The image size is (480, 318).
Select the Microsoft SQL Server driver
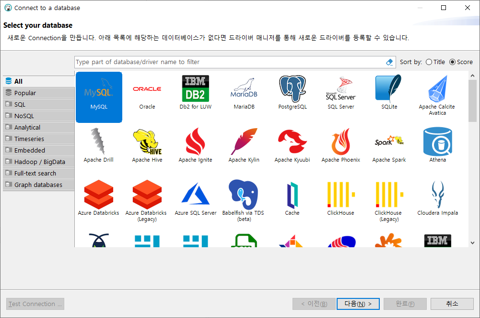click(341, 92)
